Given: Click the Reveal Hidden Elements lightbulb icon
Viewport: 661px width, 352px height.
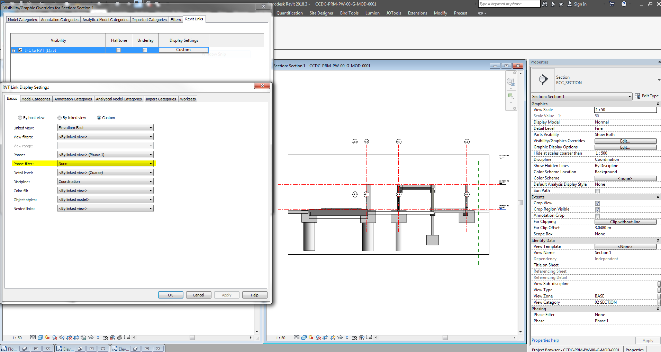Looking at the screenshot, I should tap(347, 338).
